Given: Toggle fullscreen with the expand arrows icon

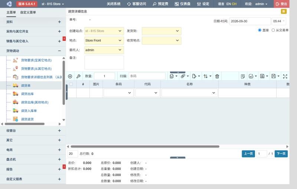Looking at the screenshot, I should coord(285,76).
